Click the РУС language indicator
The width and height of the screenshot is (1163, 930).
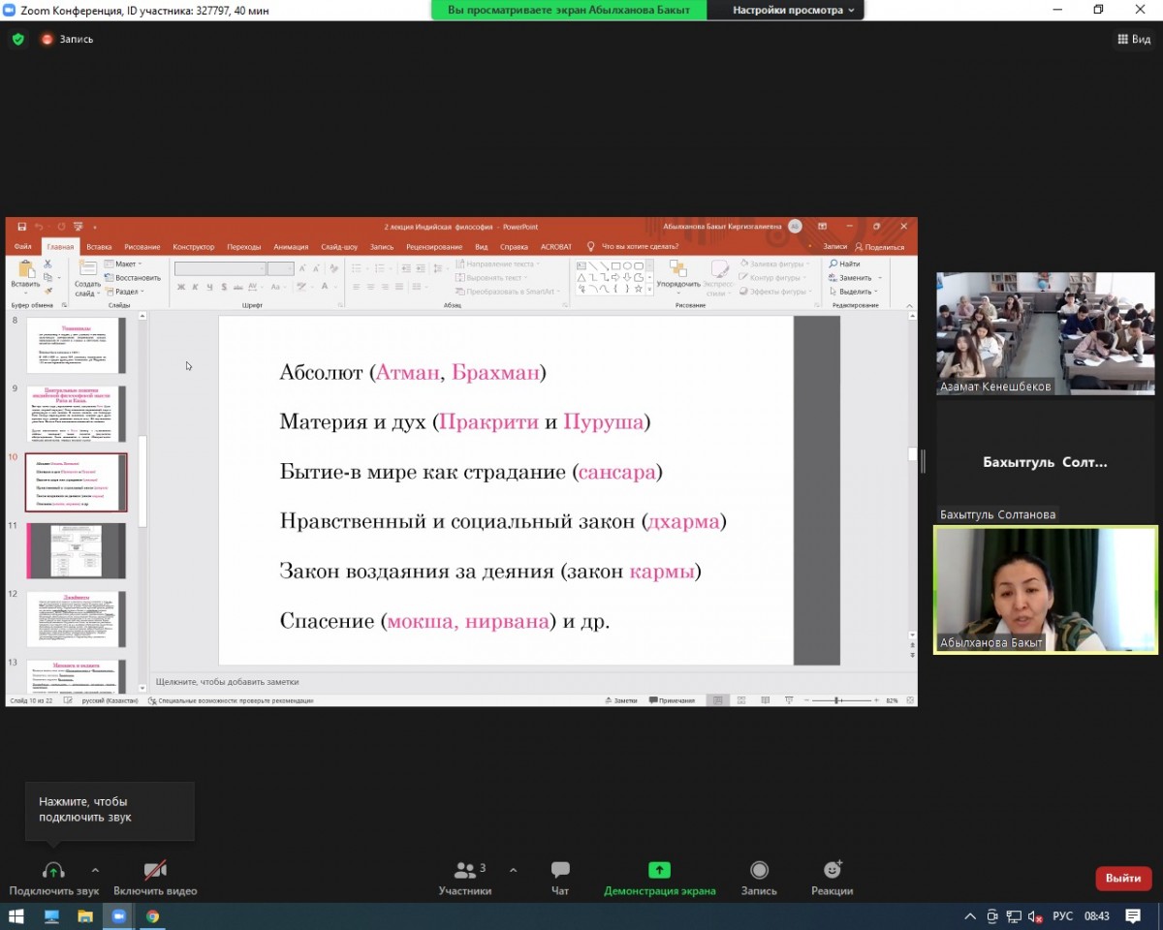[1063, 915]
